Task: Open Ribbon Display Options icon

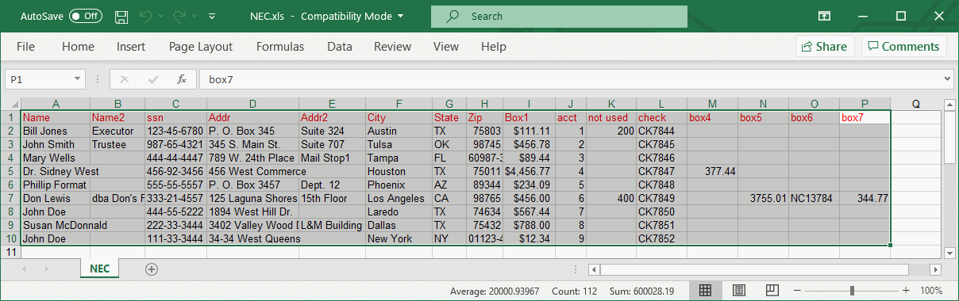Action: (824, 16)
